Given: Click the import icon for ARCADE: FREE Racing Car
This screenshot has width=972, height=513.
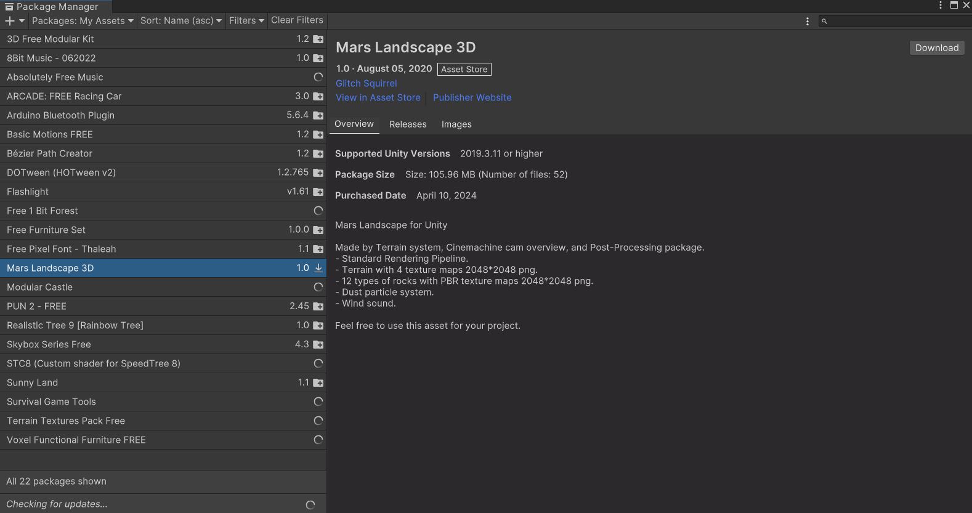Looking at the screenshot, I should pyautogui.click(x=318, y=97).
